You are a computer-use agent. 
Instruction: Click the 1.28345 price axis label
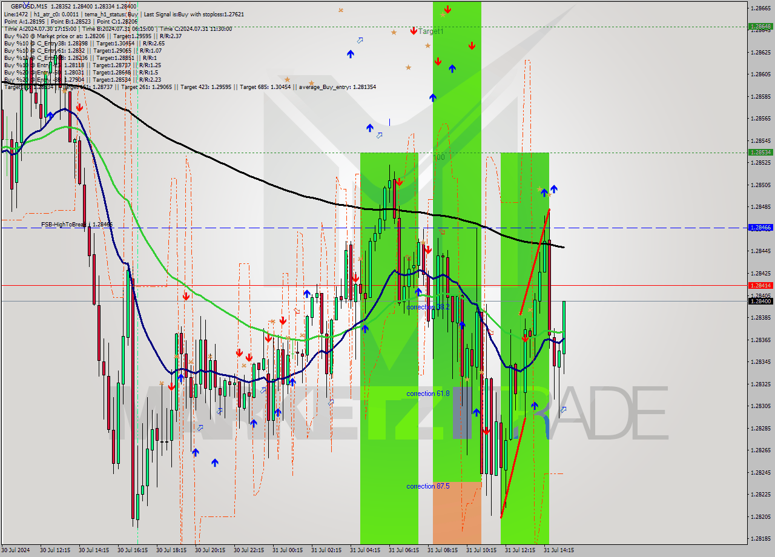pyautogui.click(x=760, y=361)
